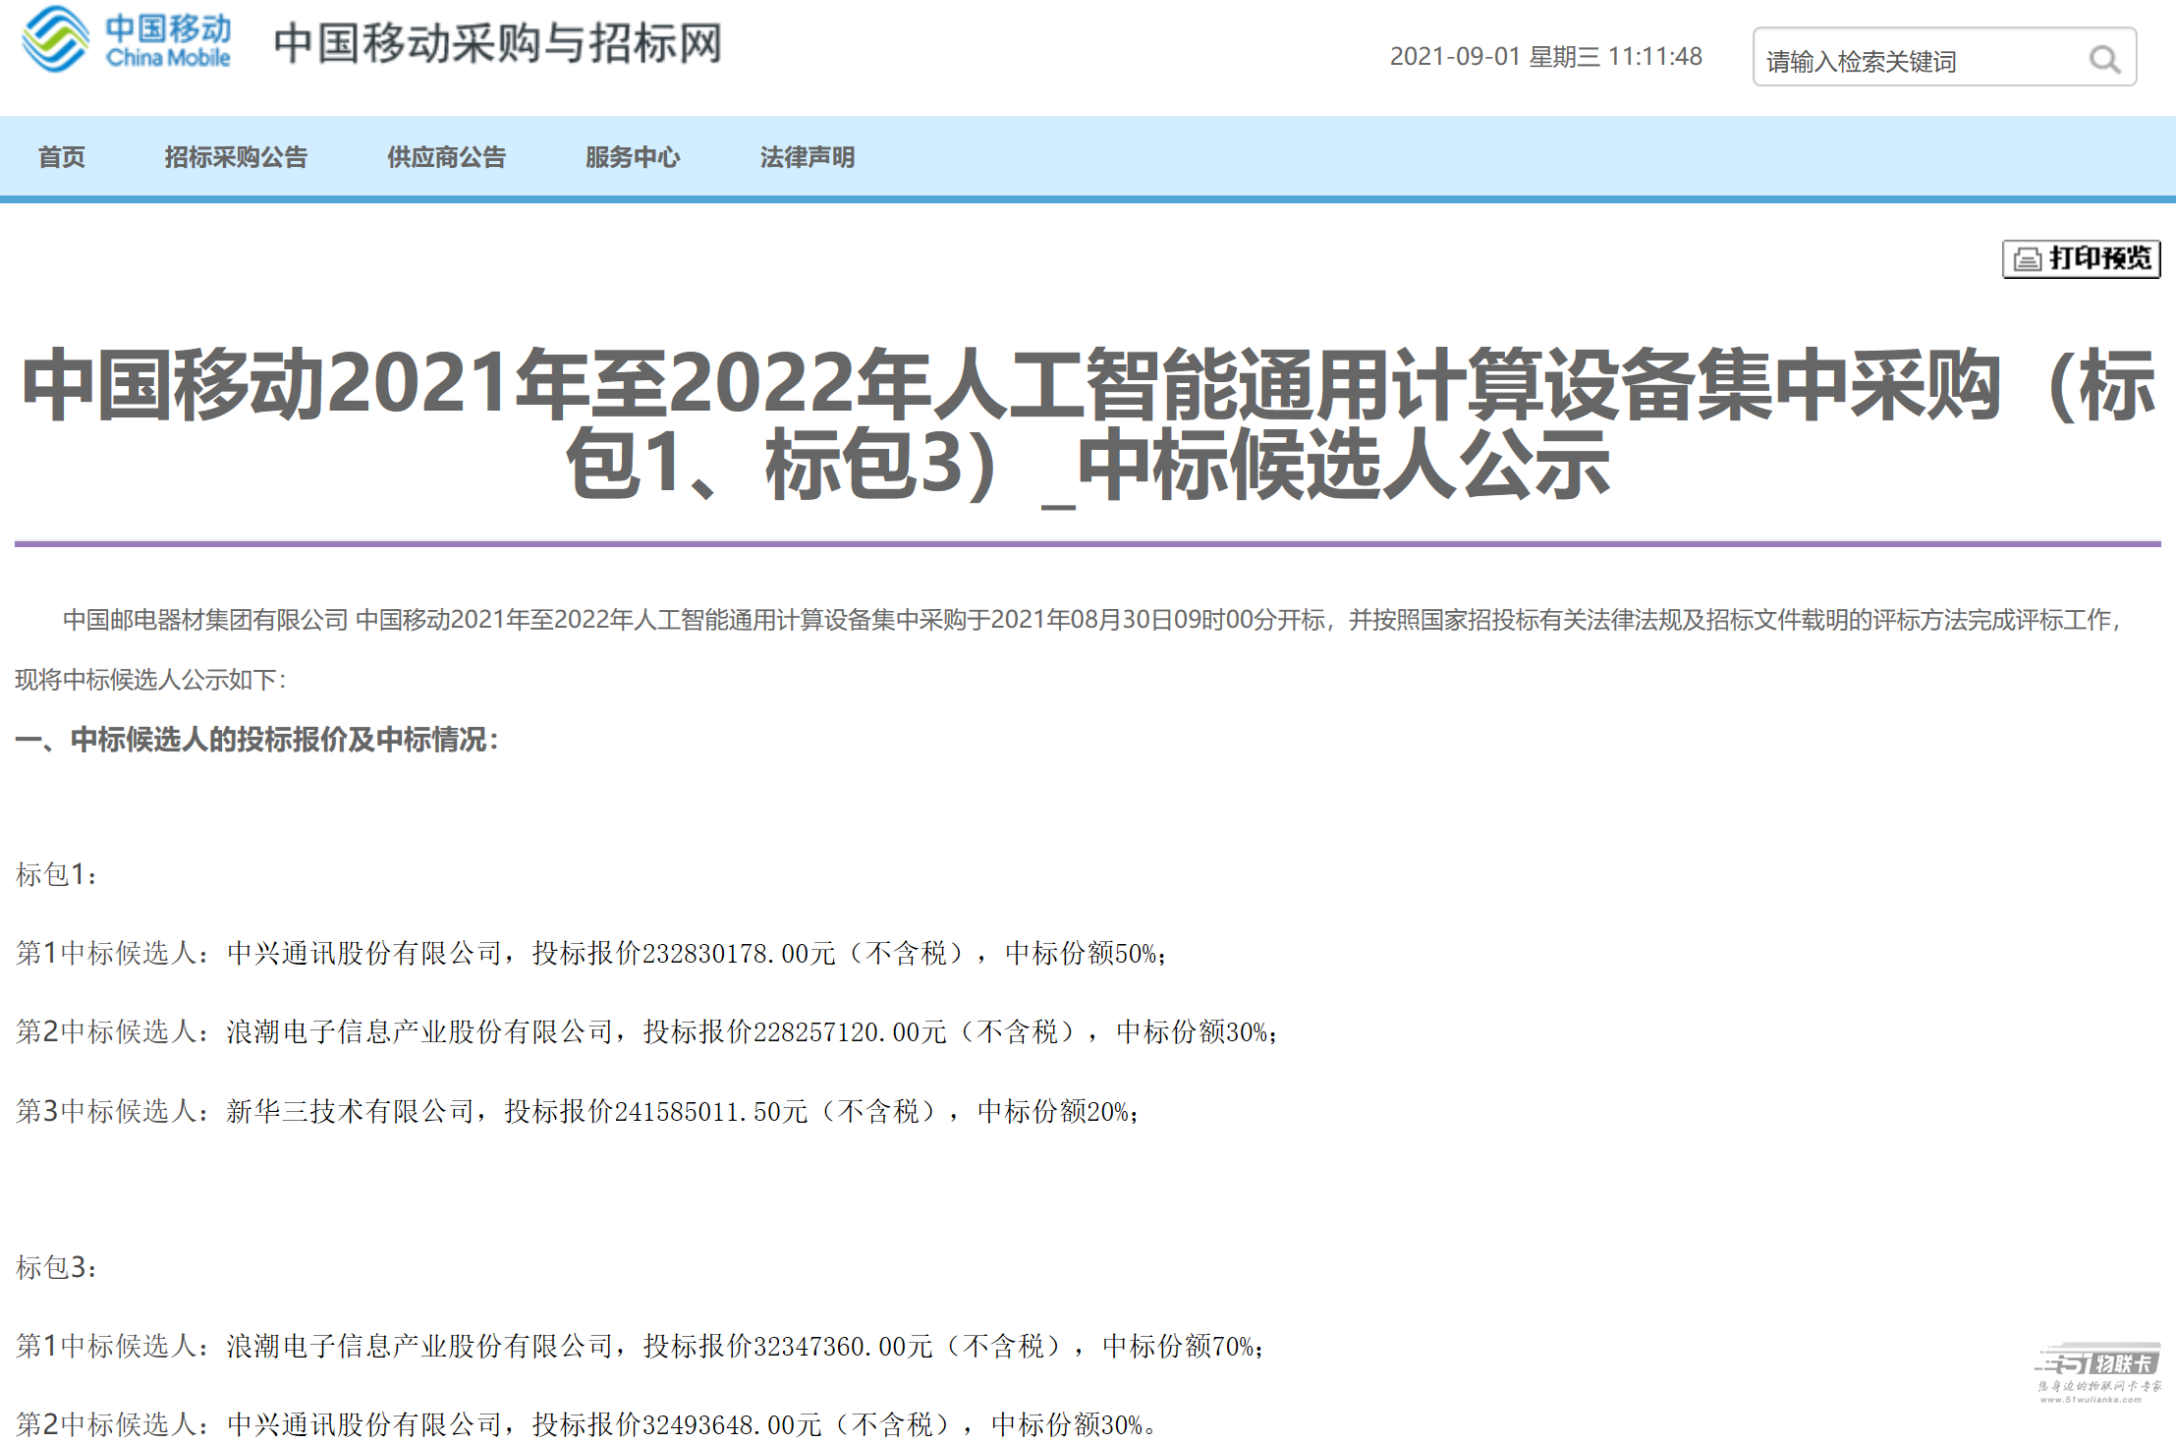Open the 服务中心 menu

point(633,157)
